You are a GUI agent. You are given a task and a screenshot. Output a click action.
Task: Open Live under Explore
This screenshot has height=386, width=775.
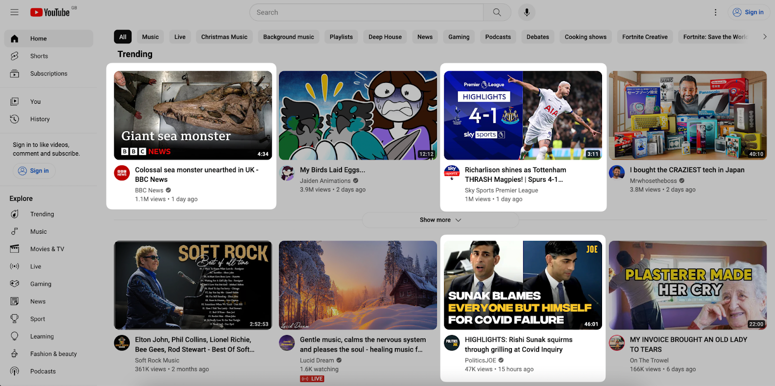pos(48,266)
